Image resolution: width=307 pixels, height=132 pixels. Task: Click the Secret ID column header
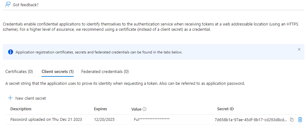(225, 109)
